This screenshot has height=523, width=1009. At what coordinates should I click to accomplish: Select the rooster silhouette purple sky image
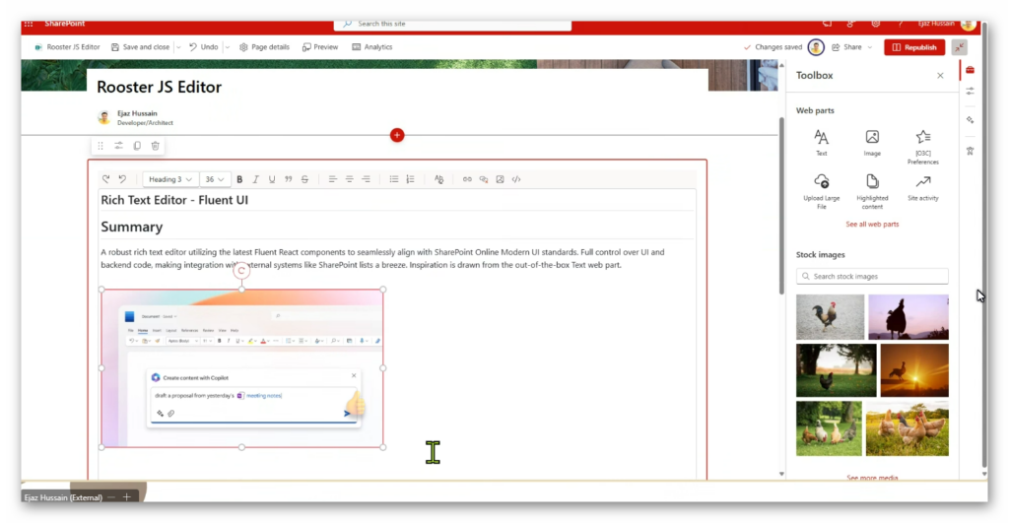(908, 317)
